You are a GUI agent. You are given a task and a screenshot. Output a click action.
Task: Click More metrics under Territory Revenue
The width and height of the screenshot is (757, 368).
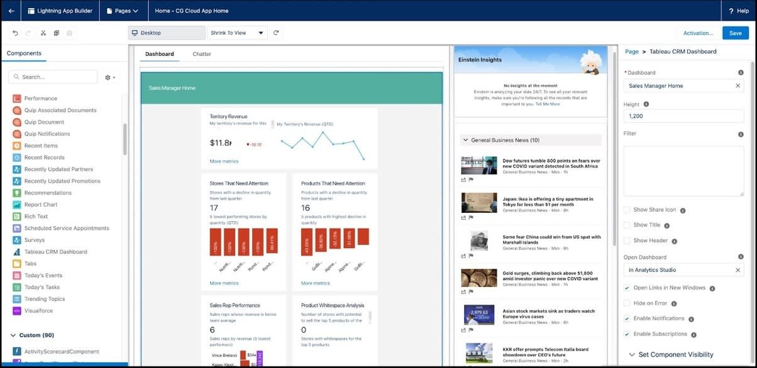(x=224, y=161)
